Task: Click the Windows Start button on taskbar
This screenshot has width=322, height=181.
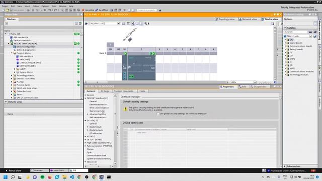Action: pos(6,177)
